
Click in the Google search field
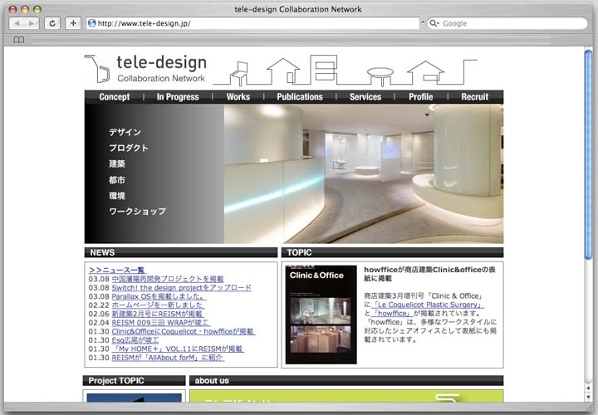tap(511, 23)
